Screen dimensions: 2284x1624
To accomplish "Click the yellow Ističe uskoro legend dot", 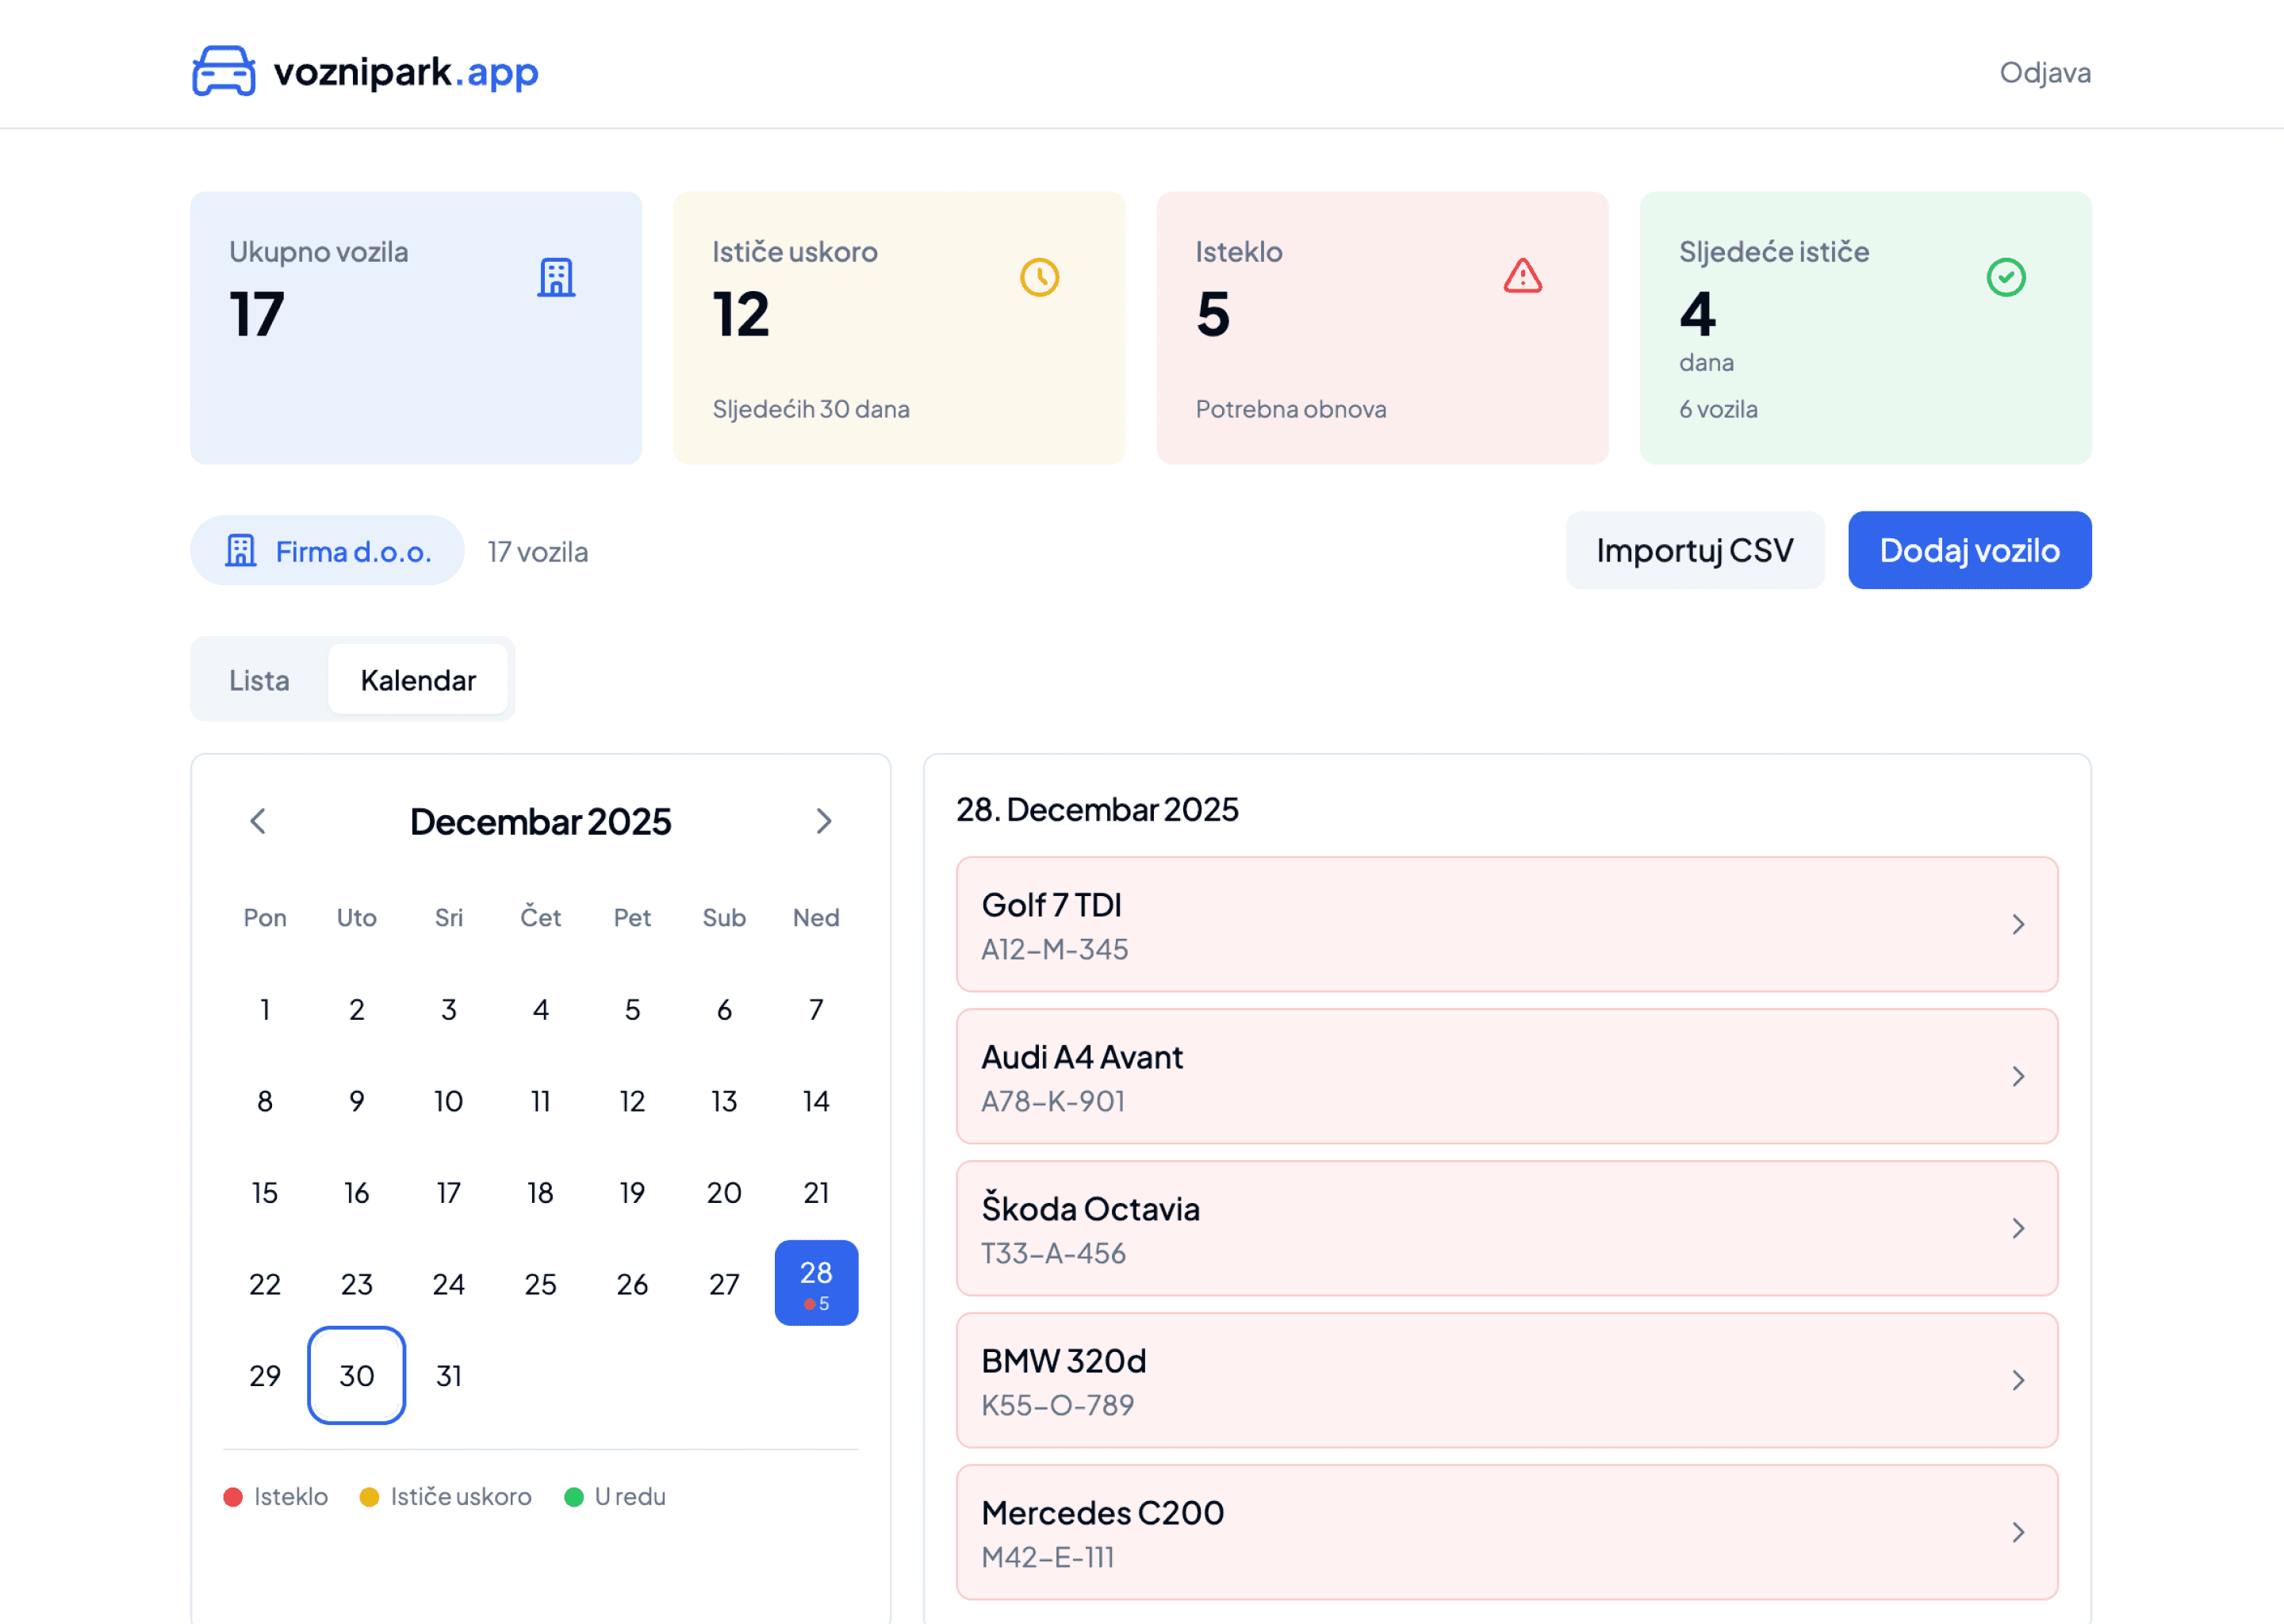I will click(370, 1496).
